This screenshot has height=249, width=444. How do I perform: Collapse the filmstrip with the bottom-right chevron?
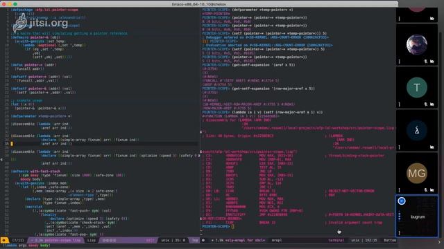click(439, 242)
